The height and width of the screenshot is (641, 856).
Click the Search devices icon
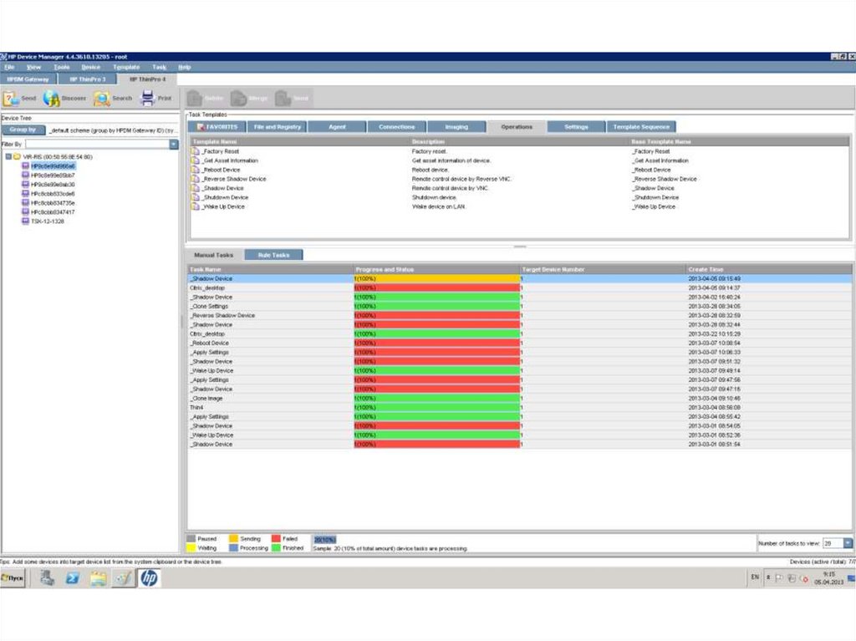pos(101,99)
